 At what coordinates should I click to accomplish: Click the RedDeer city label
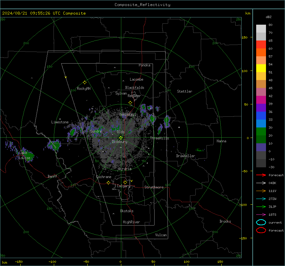(x=134, y=96)
